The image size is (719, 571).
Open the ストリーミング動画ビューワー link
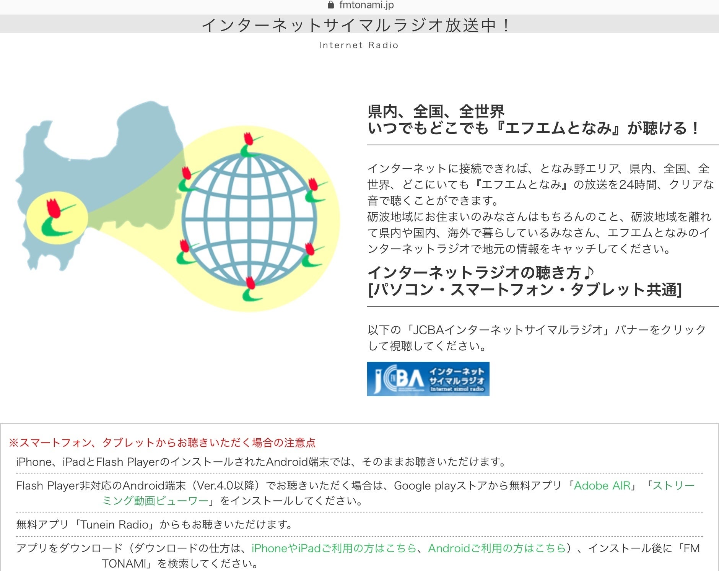click(398, 493)
